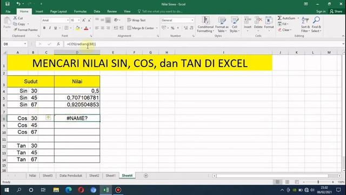Apply Percent Style format

click(x=172, y=28)
